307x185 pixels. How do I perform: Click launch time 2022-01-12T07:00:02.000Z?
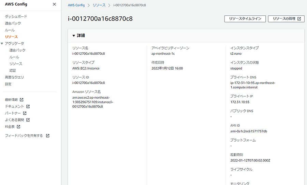(250, 160)
